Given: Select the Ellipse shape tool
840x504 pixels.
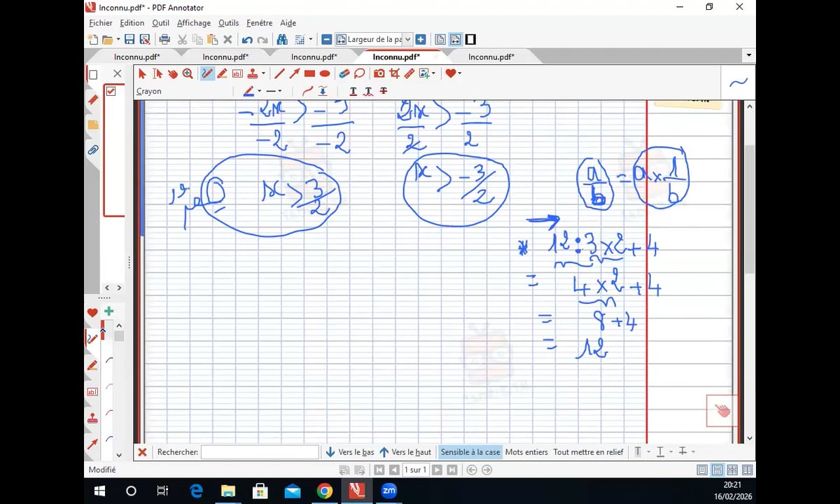Looking at the screenshot, I should tap(325, 73).
